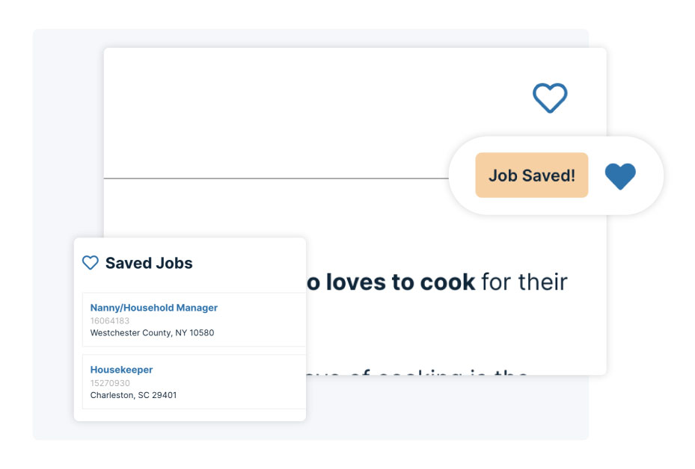Click the Saved Jobs heading
695x469 pixels.
[149, 263]
